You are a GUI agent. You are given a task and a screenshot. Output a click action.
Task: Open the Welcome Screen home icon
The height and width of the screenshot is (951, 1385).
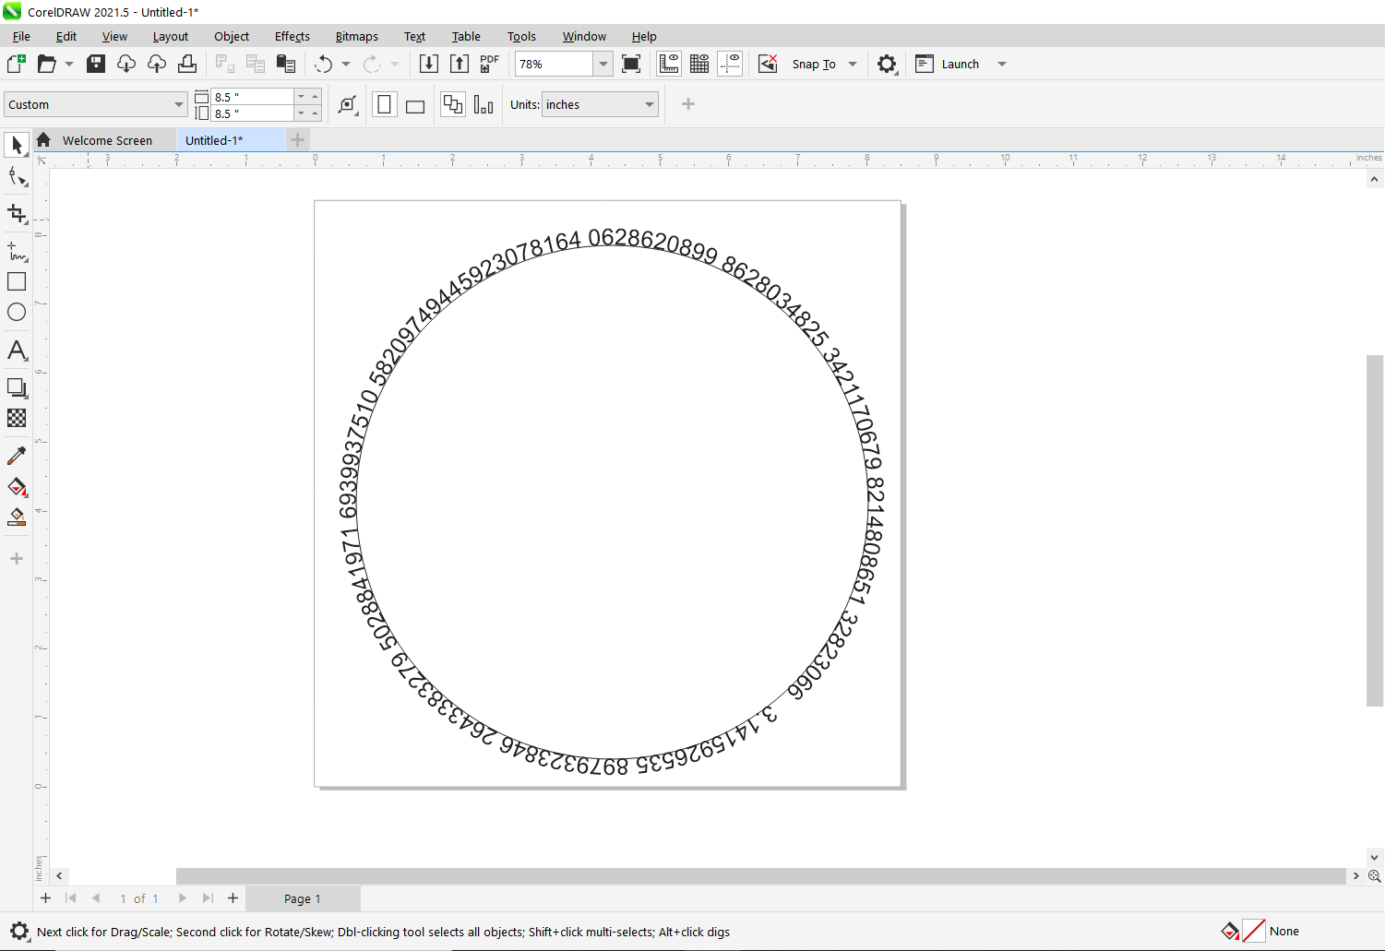point(43,140)
